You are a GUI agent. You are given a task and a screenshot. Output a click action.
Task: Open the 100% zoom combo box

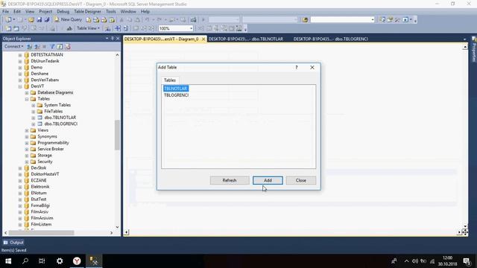coord(176,28)
